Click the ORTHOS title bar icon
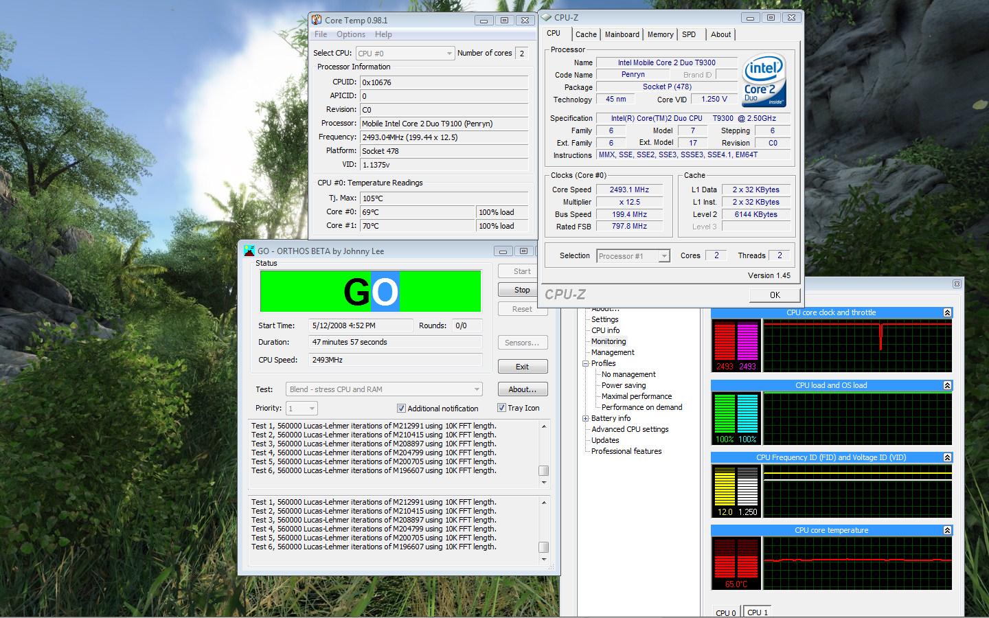 (249, 251)
